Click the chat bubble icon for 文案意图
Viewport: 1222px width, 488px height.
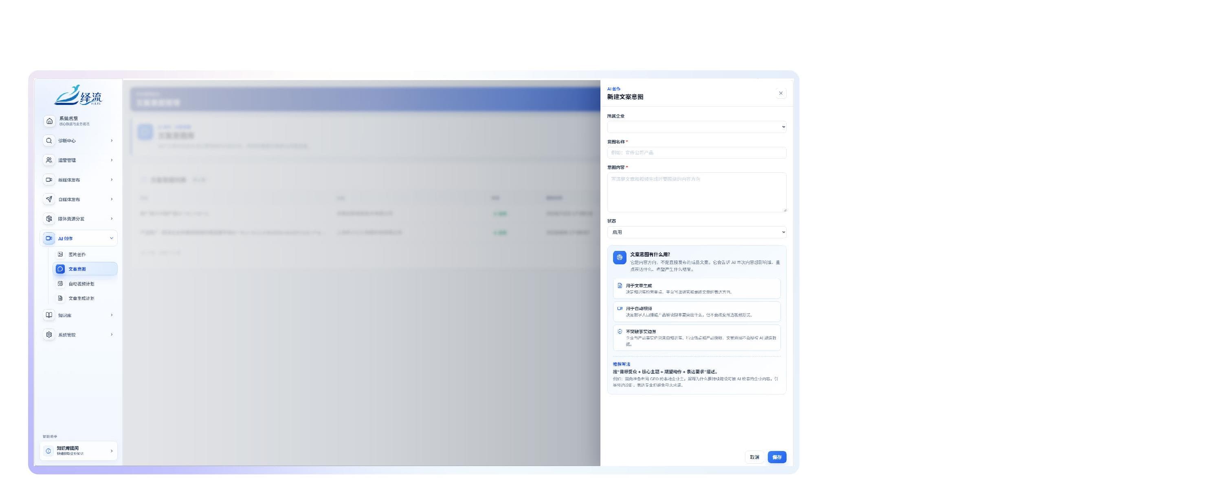(60, 269)
